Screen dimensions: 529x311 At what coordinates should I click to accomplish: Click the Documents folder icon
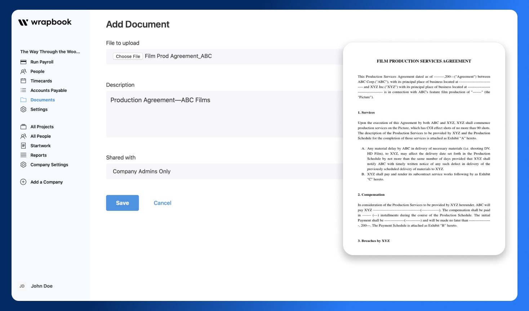coord(23,99)
